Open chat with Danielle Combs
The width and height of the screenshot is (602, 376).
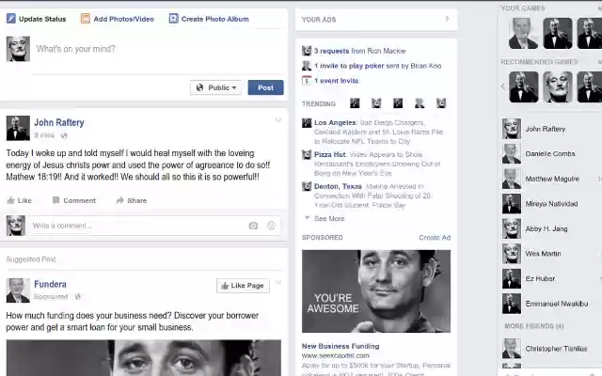pos(549,153)
